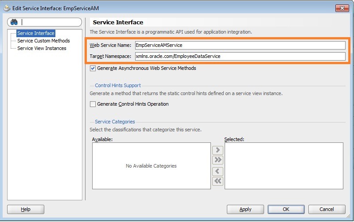Screen dimensions: 354x222
Task: Select Service View Instances tree node
Action: (x=42, y=48)
